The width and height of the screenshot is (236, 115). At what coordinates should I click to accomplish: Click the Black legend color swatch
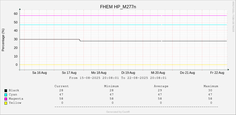coord(6,91)
